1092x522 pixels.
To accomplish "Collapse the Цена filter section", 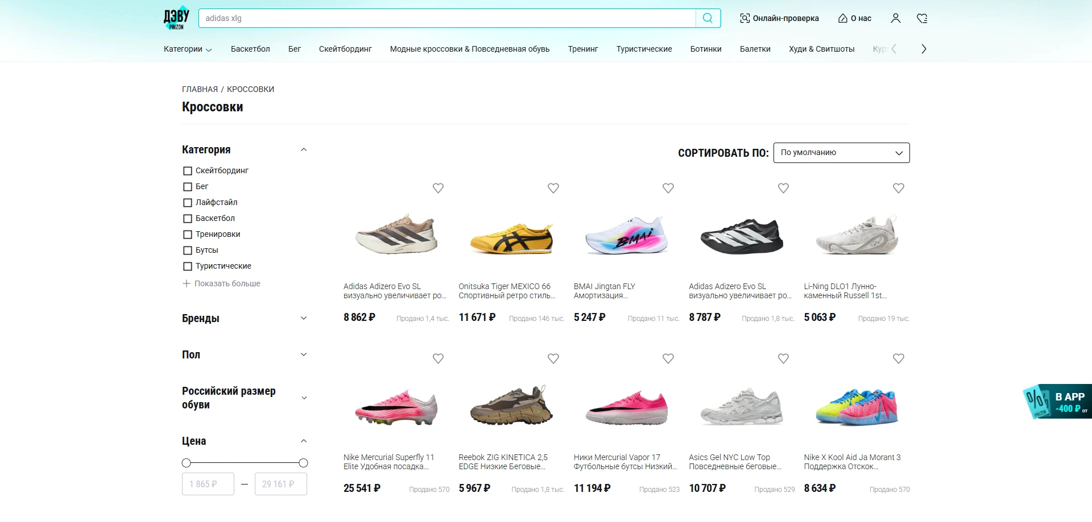I will click(304, 441).
